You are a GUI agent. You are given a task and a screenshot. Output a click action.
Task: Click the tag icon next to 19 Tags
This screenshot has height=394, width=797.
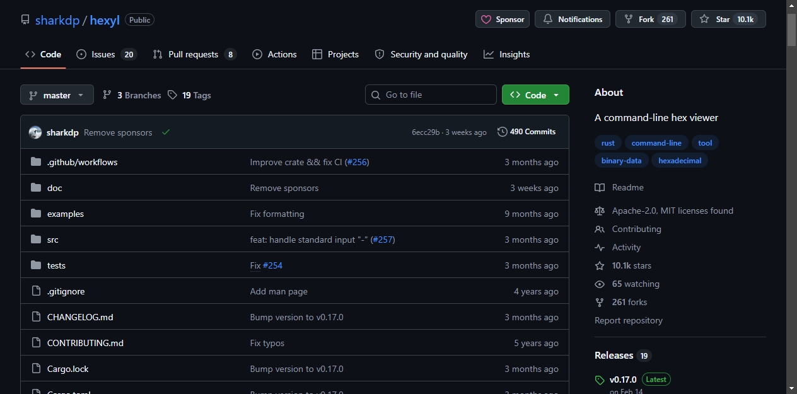click(172, 95)
